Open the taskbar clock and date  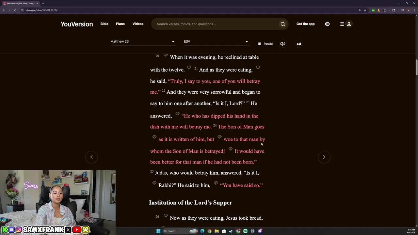tap(411, 231)
